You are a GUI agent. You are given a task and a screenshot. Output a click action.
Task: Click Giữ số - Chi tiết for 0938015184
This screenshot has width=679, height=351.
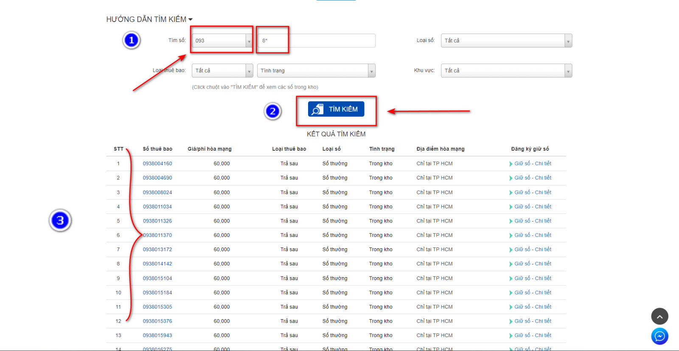tap(533, 292)
